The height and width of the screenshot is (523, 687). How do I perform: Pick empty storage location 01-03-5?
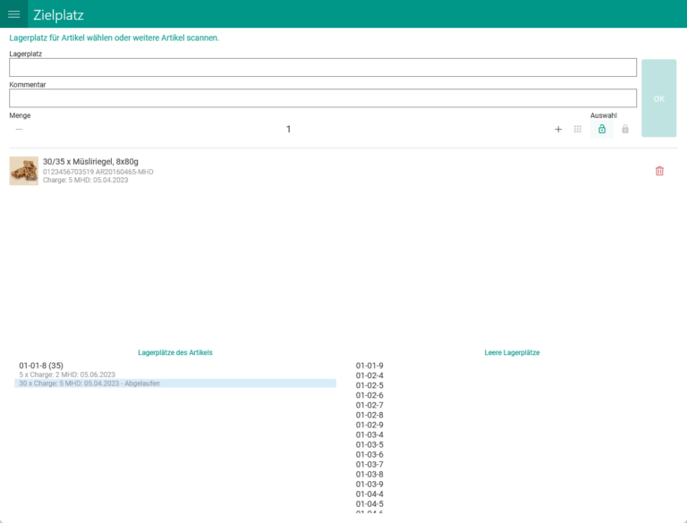tap(369, 444)
